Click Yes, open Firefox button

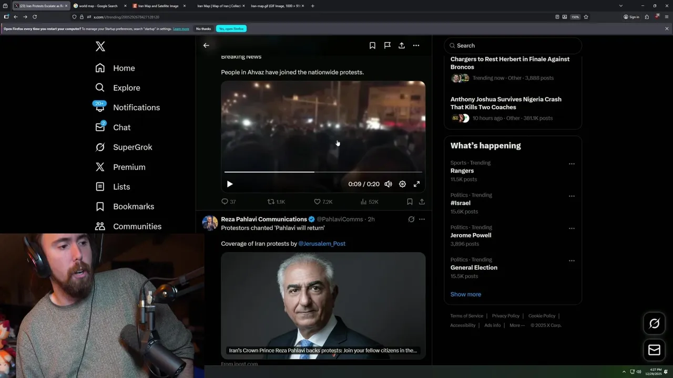(x=231, y=29)
